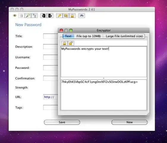Click into the Username input field

click(x=51, y=57)
